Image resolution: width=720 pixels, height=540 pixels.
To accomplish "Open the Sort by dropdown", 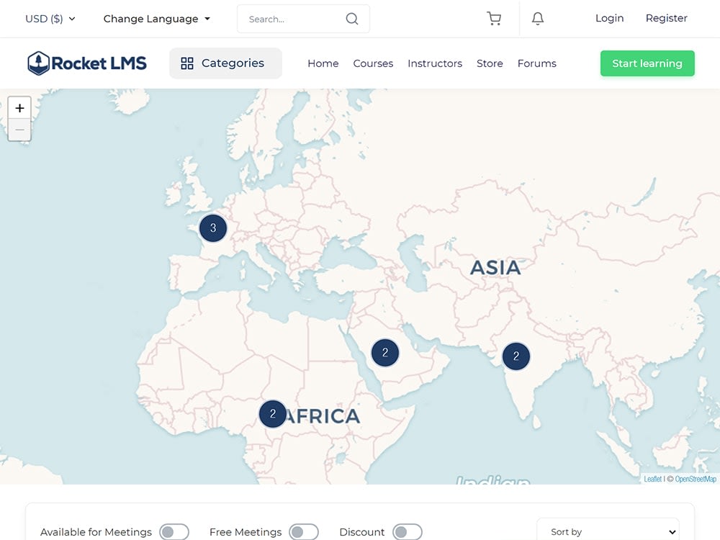I will click(608, 531).
